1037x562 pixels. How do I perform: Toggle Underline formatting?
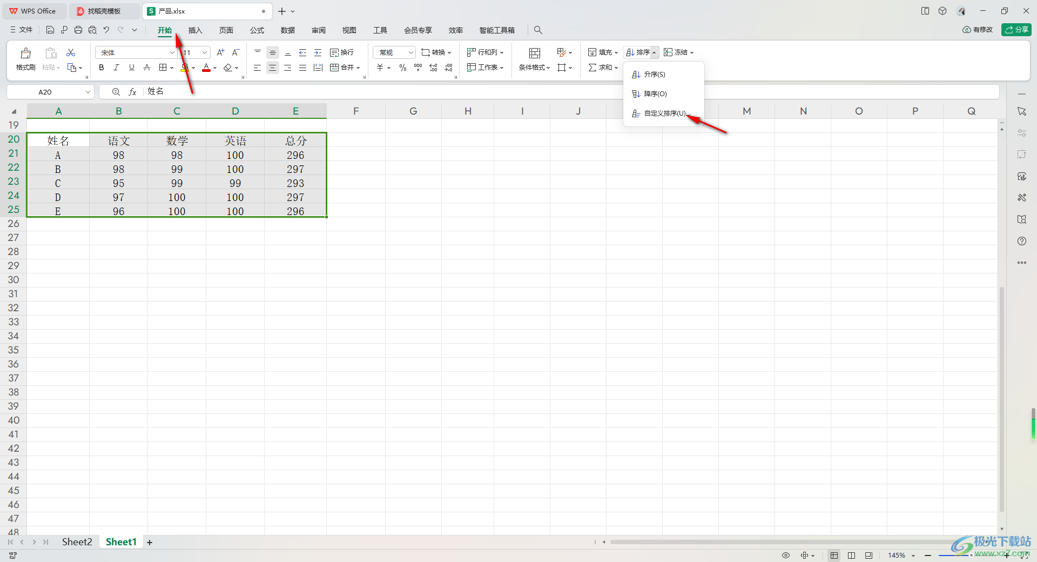[x=132, y=68]
